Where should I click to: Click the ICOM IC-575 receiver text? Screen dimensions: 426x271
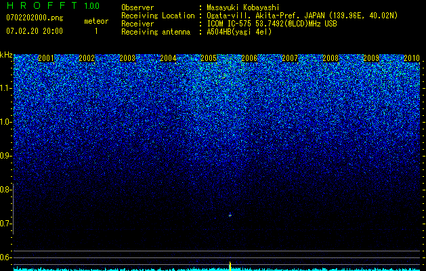(x=272, y=24)
